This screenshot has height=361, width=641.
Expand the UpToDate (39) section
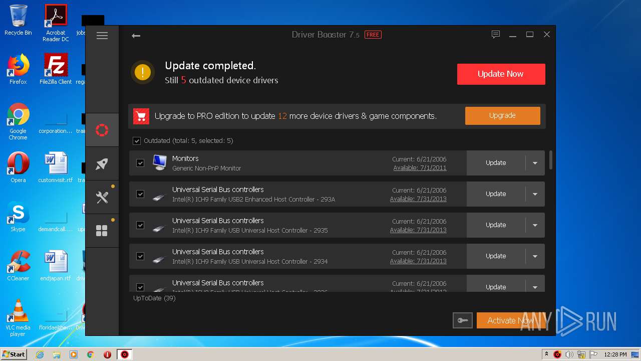154,298
